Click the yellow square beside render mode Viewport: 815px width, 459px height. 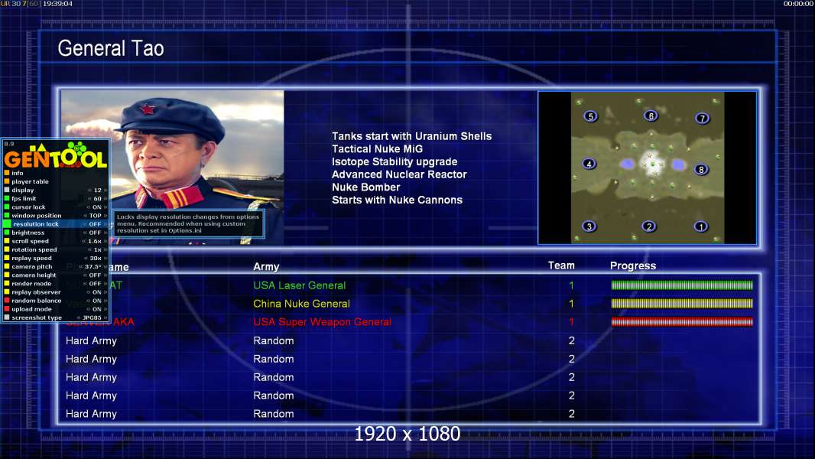coord(7,283)
